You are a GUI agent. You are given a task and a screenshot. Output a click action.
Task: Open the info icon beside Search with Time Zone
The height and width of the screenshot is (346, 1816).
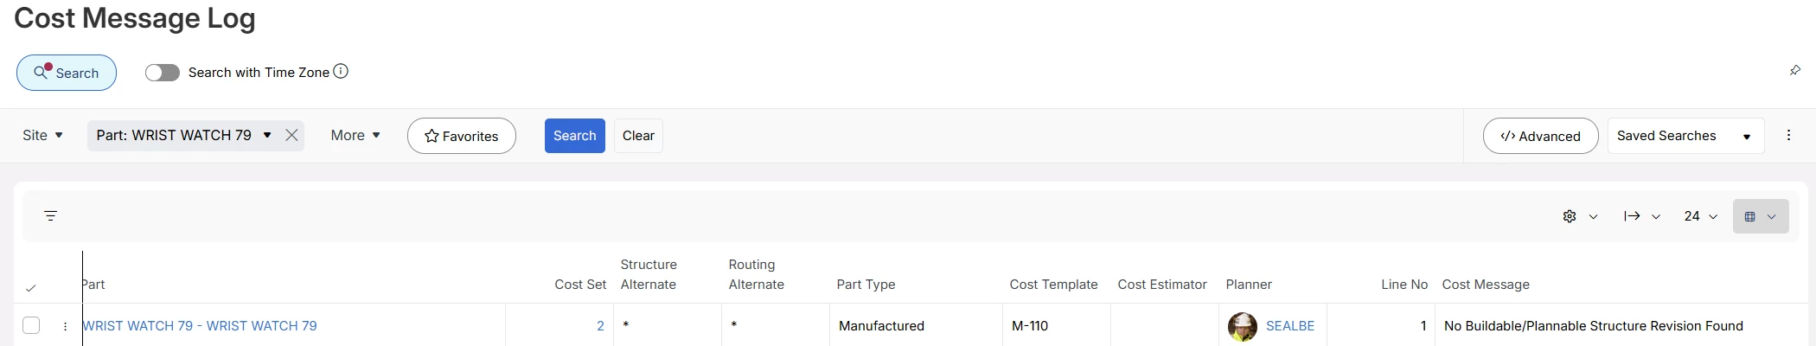[341, 72]
